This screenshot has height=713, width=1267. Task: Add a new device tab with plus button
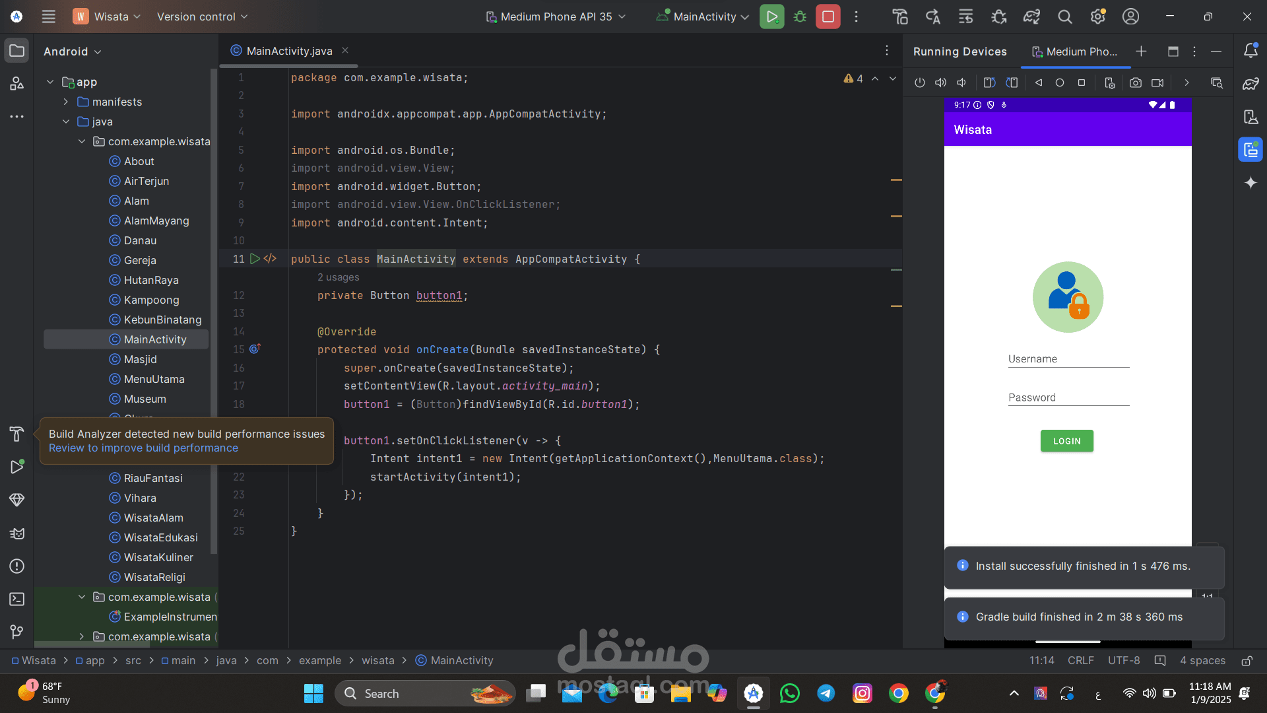1141,51
